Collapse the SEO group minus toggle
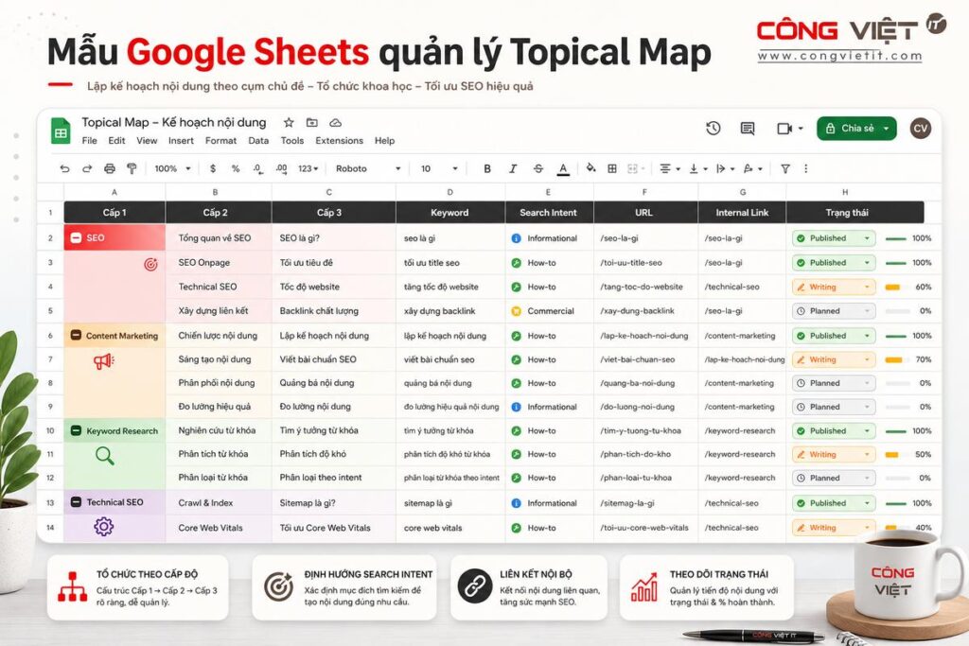The height and width of the screenshot is (646, 969). pos(76,237)
